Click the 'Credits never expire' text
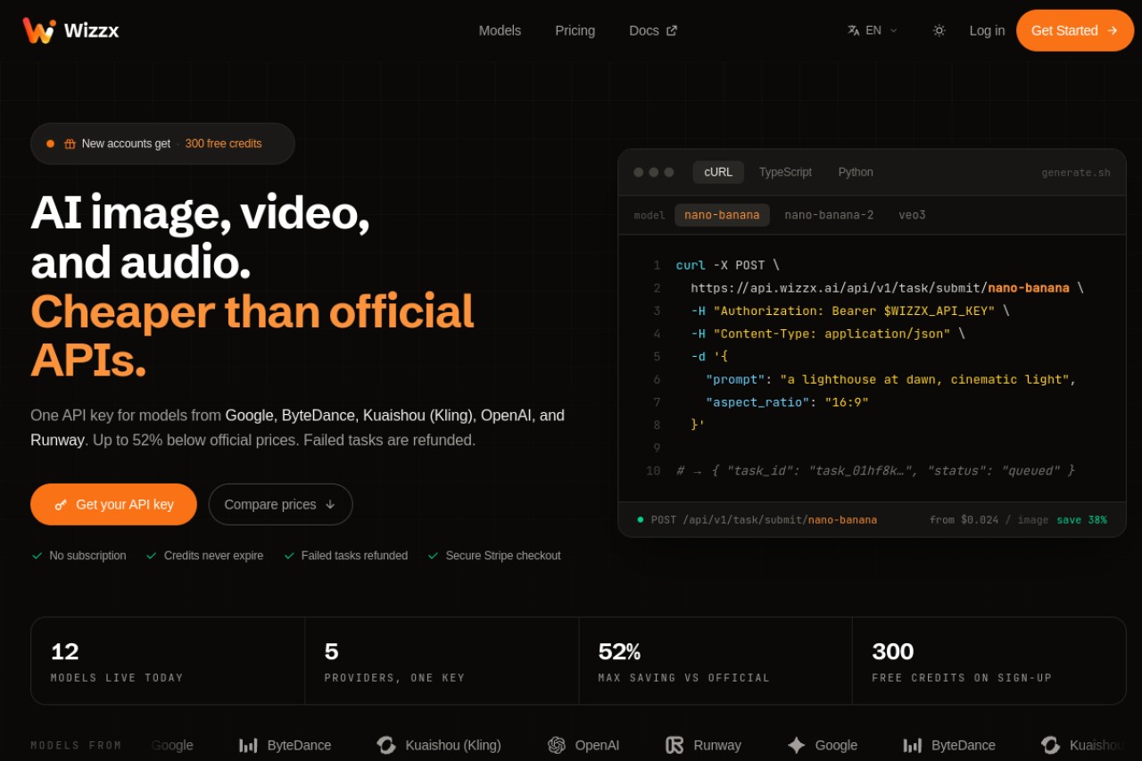Viewport: 1142px width, 761px height. (x=213, y=556)
